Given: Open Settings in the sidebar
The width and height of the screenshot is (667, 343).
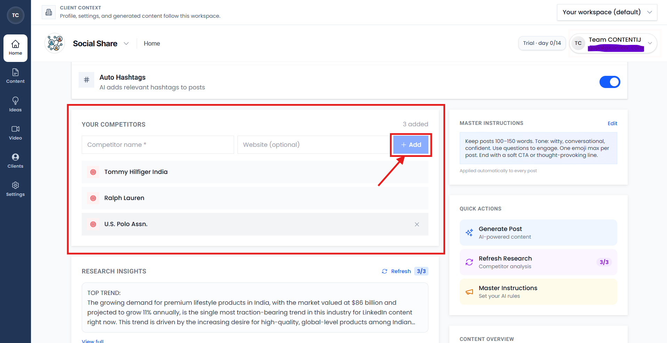Looking at the screenshot, I should [x=15, y=189].
